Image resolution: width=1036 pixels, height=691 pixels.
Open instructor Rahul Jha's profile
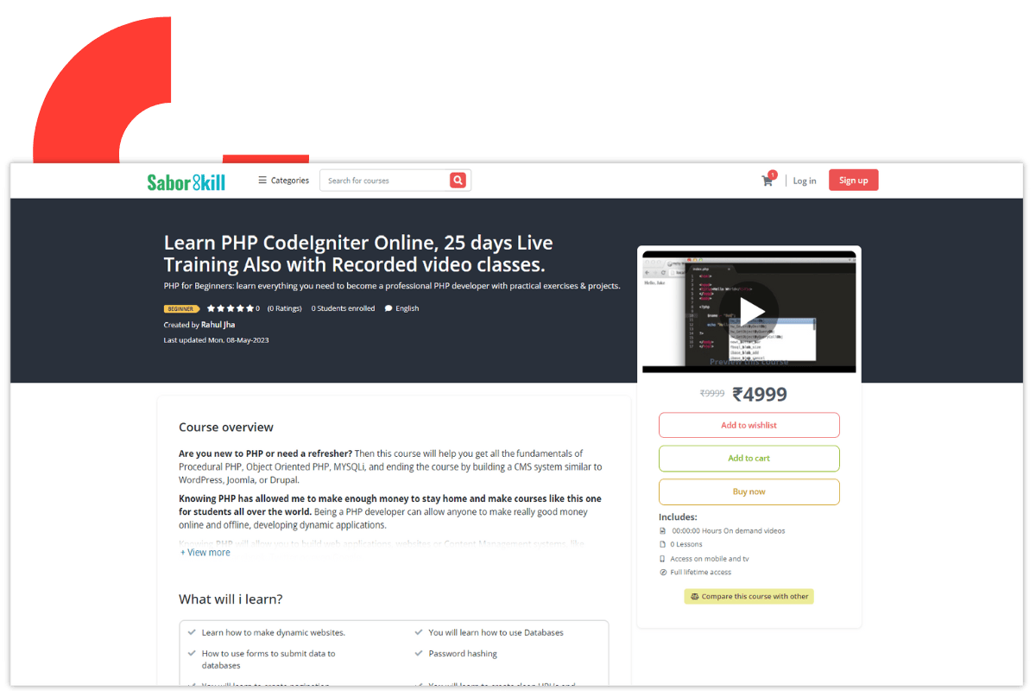click(x=218, y=325)
